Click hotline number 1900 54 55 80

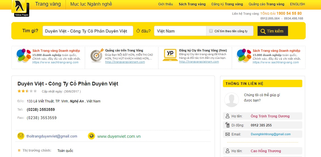pyautogui.click(x=289, y=14)
